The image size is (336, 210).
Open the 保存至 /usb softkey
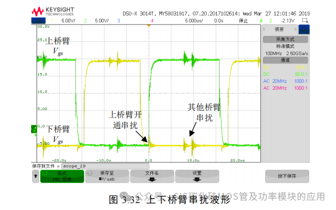pos(107,176)
